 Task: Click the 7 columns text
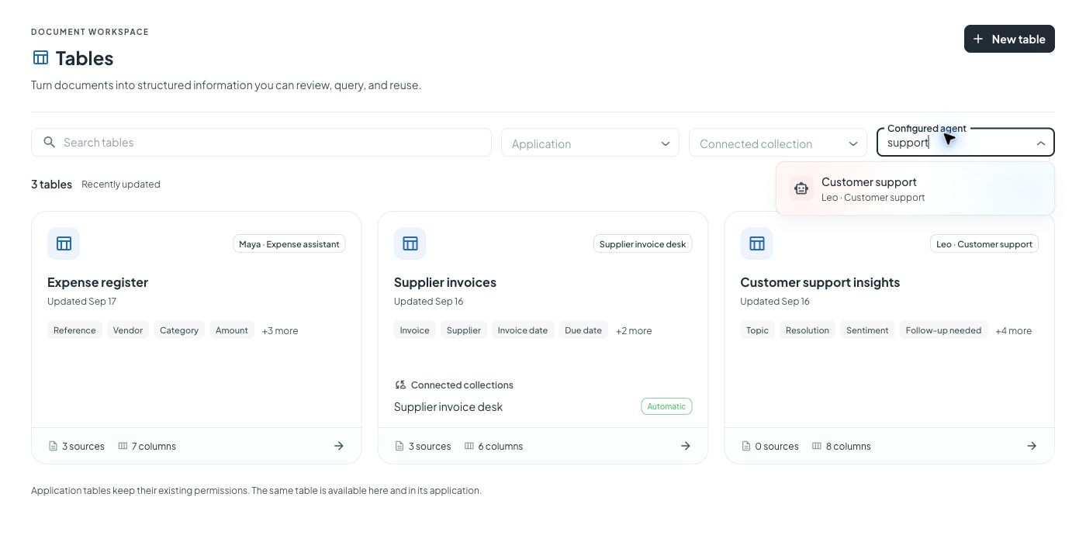[154, 446]
